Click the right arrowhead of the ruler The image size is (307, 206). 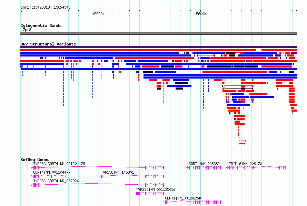296,11
